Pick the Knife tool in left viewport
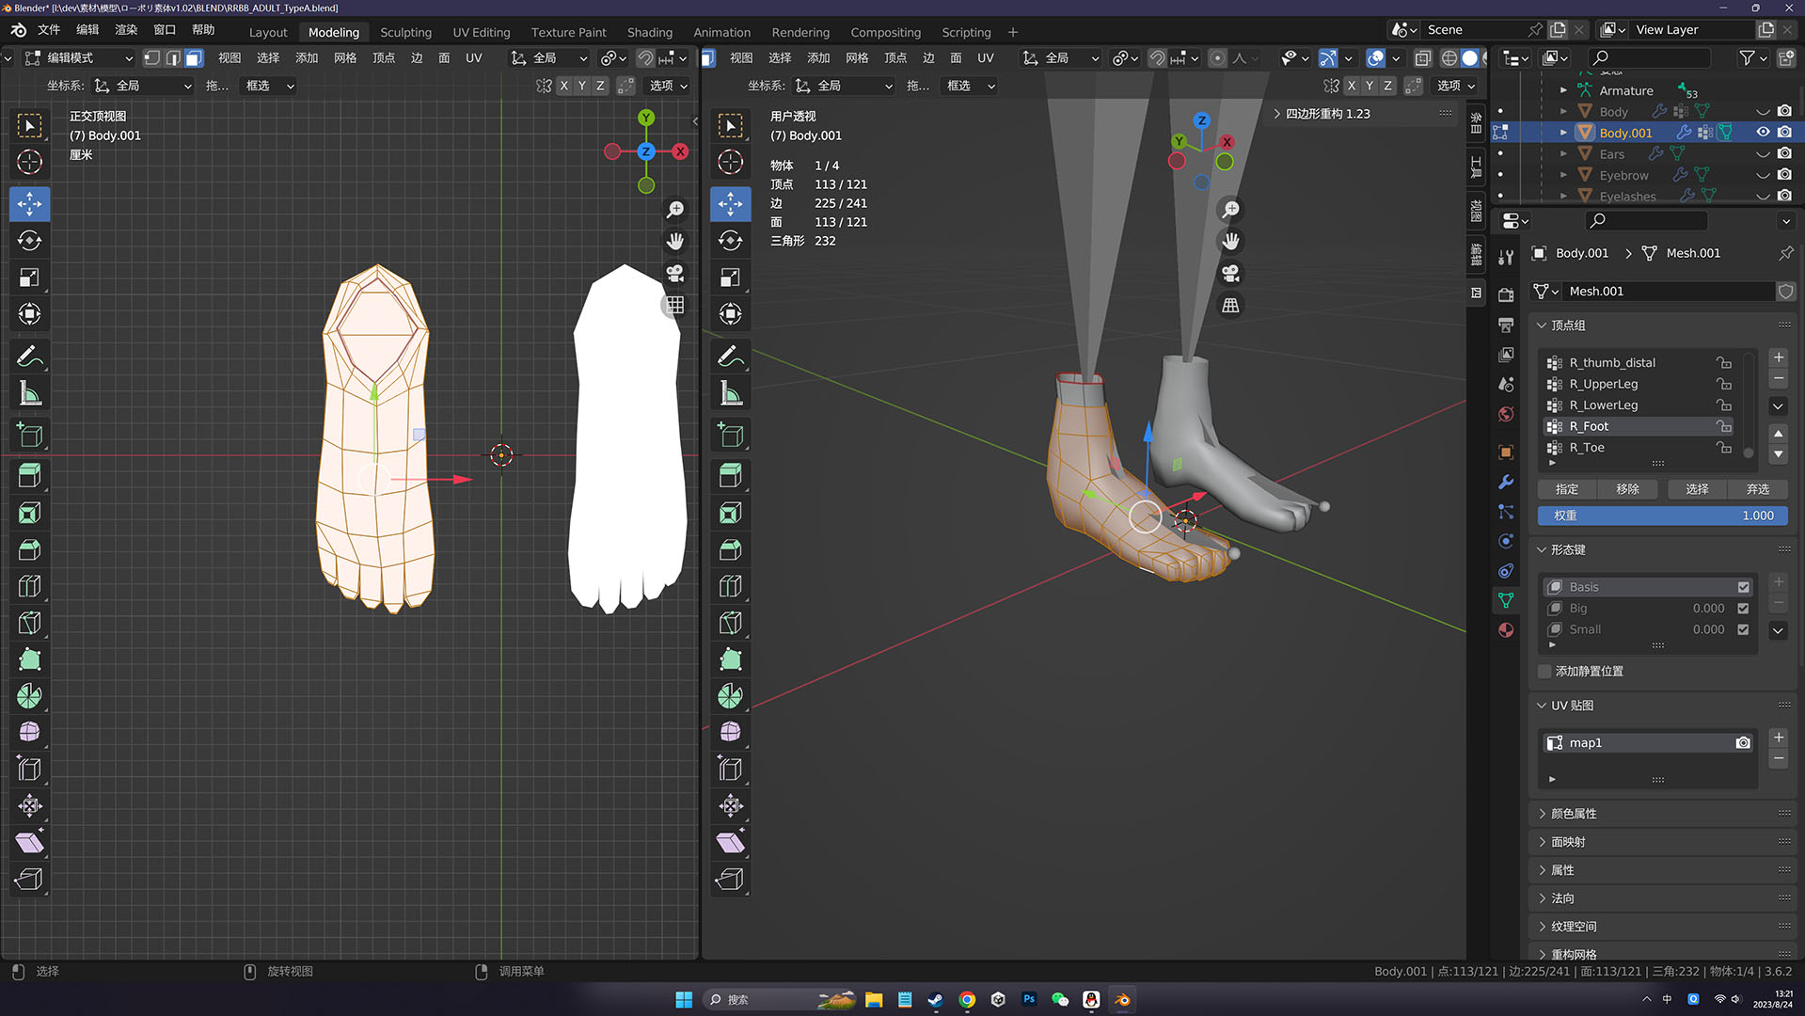Viewport: 1805px width, 1016px height. [29, 623]
